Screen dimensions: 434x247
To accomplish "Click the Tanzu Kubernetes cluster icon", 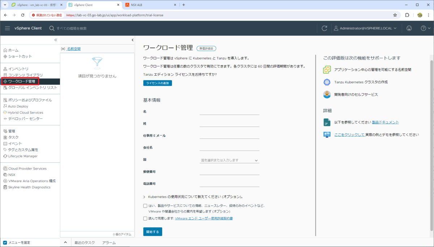I will 327,82.
